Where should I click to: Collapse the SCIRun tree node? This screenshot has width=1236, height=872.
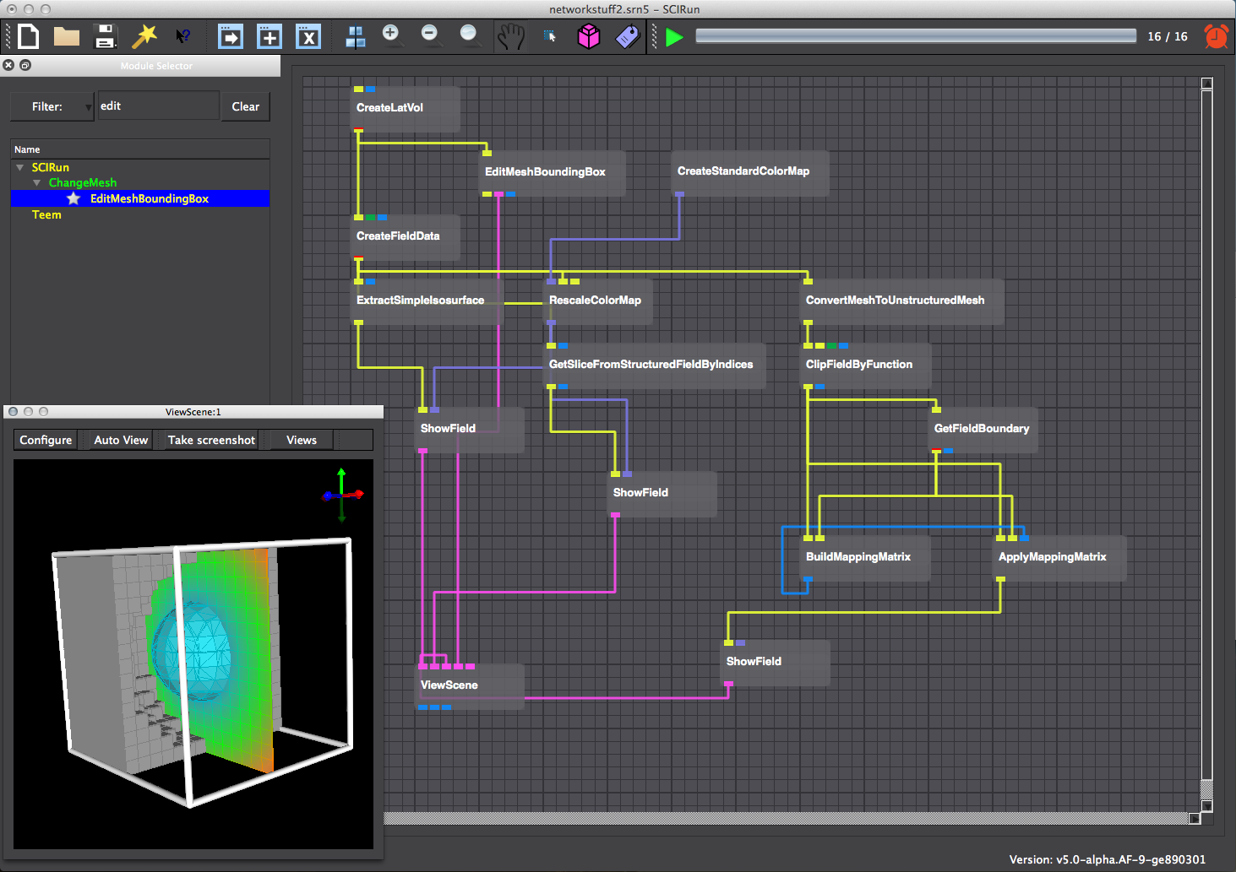[19, 167]
